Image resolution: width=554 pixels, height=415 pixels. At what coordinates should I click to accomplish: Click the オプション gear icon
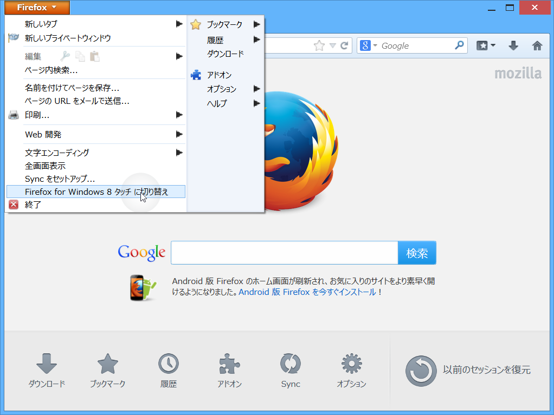[x=351, y=365]
